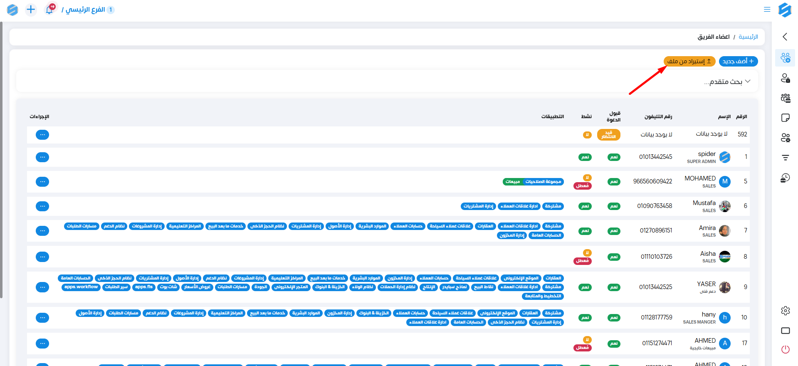
Task: Open the user permissions lock icon
Action: pos(785,78)
